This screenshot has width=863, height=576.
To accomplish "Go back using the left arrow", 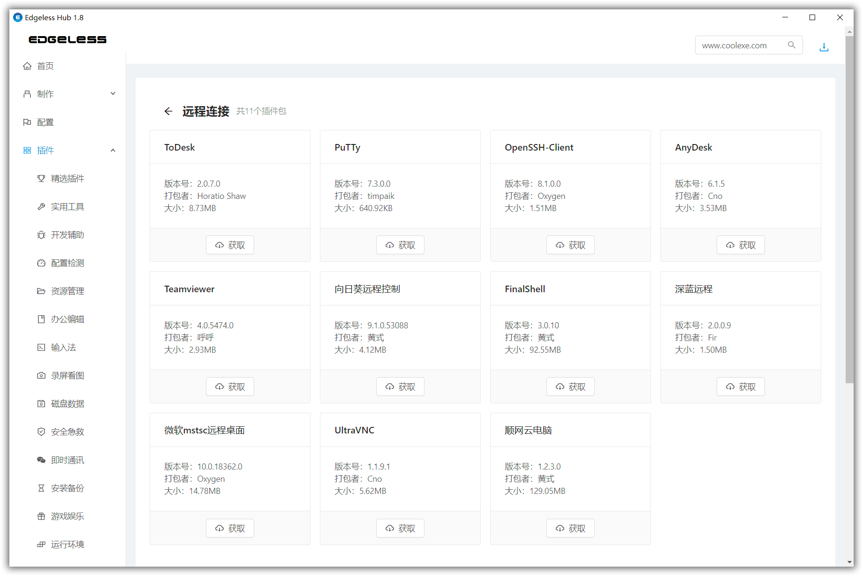I will point(168,111).
